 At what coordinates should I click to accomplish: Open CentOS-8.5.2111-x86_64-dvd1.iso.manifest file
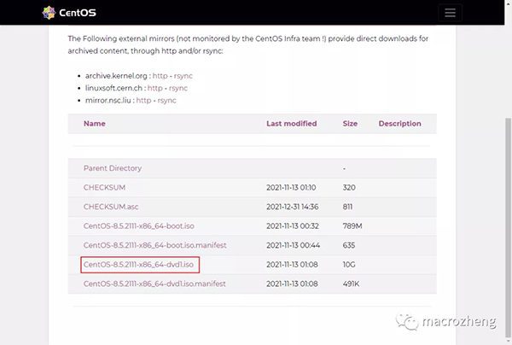[154, 284]
